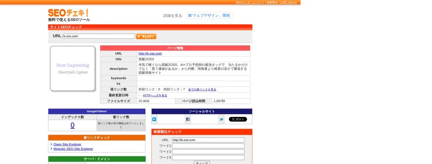Click the ワード2 input field
Screen dimensions: 432x164
[x=208, y=151]
